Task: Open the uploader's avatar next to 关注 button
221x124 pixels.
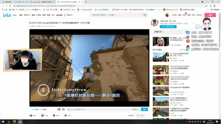Action: click(155, 22)
